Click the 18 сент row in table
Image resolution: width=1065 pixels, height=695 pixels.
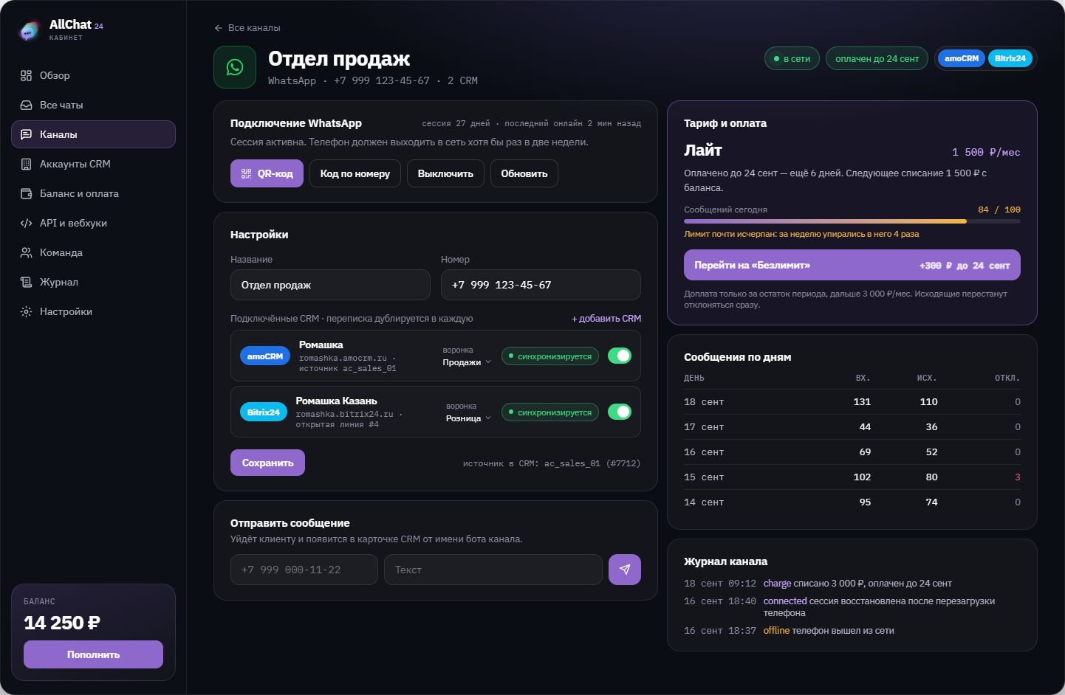852,402
